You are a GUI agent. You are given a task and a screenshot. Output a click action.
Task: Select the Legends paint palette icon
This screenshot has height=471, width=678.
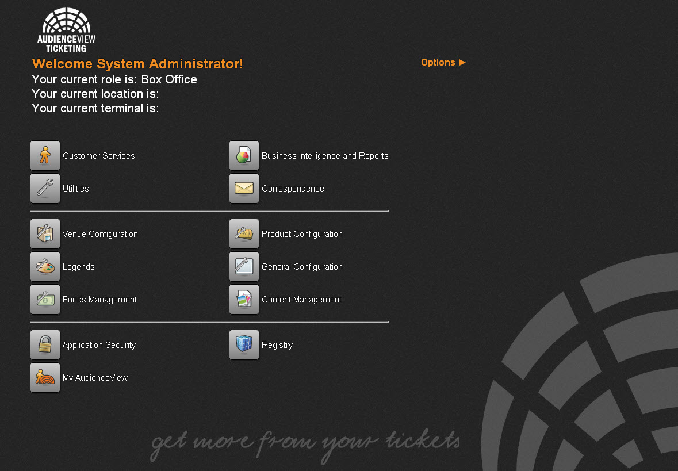45,266
